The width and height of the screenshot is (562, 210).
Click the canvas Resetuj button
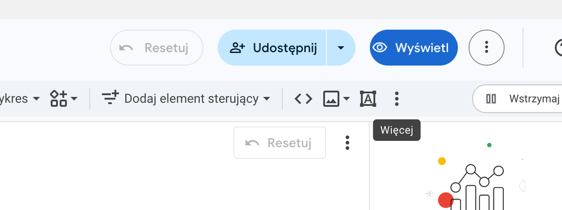(279, 143)
